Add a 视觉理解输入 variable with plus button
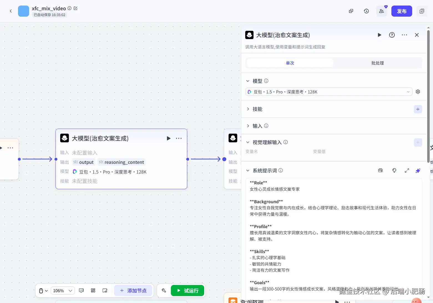Viewport: 433px width, 303px height. 418,142
